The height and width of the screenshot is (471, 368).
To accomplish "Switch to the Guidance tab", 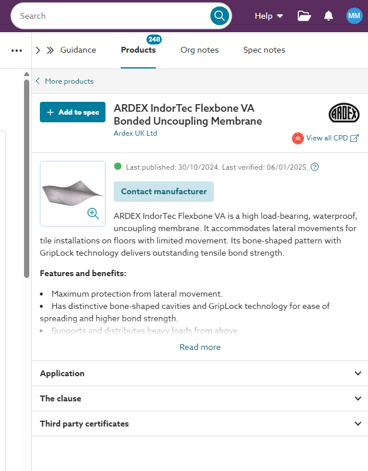I will [x=78, y=50].
